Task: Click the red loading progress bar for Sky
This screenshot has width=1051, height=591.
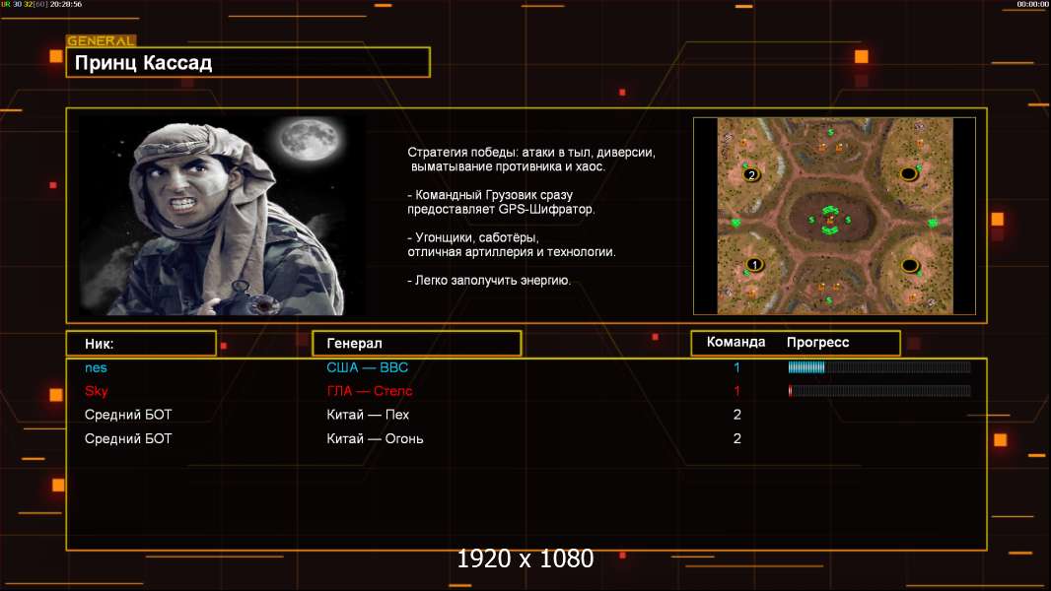Action: click(x=879, y=391)
